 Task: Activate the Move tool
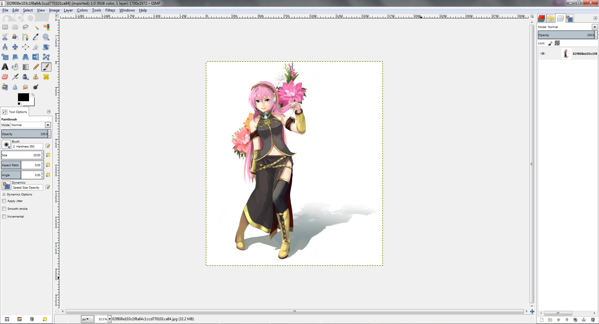[15, 47]
